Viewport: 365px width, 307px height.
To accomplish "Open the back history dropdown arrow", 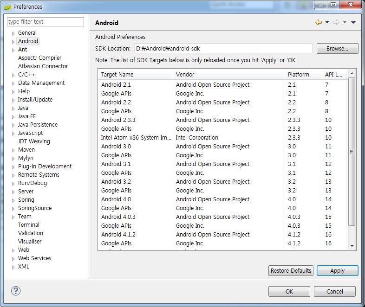I will point(327,22).
